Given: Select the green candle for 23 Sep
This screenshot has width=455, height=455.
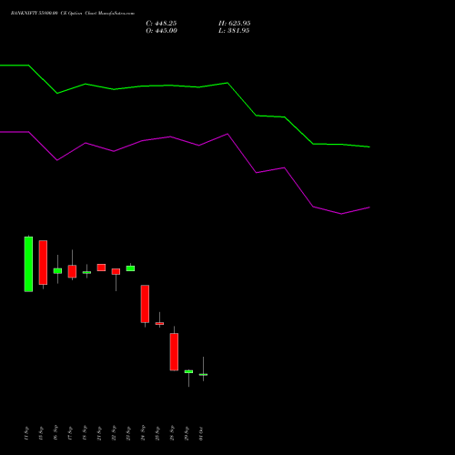Looking at the screenshot, I should 130,268.
